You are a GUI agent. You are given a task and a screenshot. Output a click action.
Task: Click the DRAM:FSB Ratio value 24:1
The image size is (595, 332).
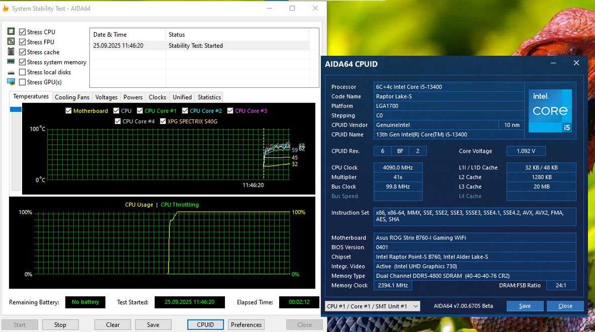561,286
